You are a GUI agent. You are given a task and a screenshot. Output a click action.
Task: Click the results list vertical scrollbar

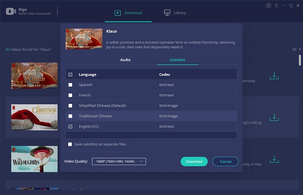pos(300,60)
